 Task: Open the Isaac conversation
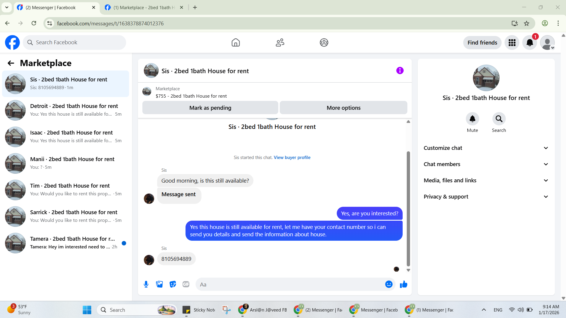pyautogui.click(x=66, y=137)
